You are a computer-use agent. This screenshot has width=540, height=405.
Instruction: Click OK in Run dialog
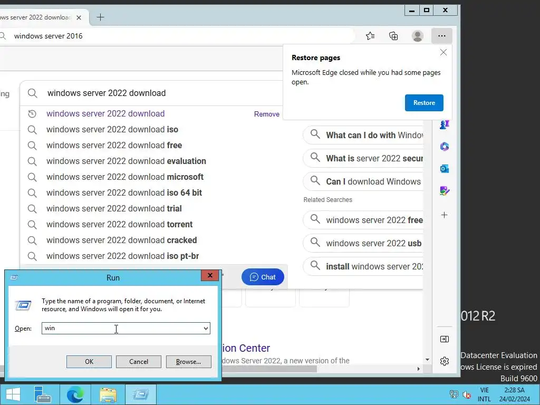click(89, 362)
